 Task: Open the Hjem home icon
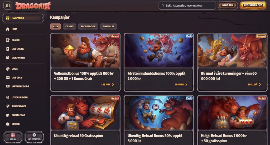tap(8, 29)
